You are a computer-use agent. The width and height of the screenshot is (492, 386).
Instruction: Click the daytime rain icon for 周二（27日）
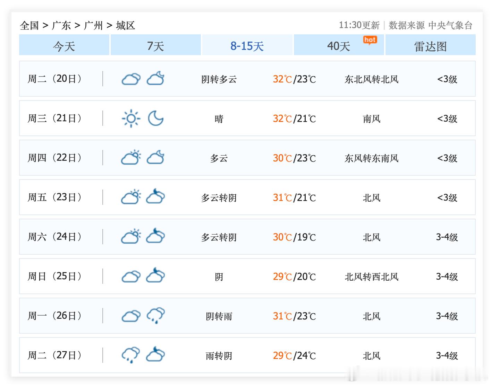click(131, 355)
